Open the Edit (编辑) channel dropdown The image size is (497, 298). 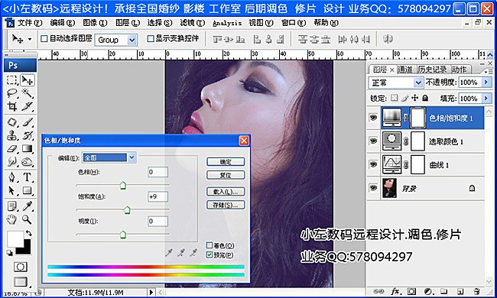(x=132, y=157)
